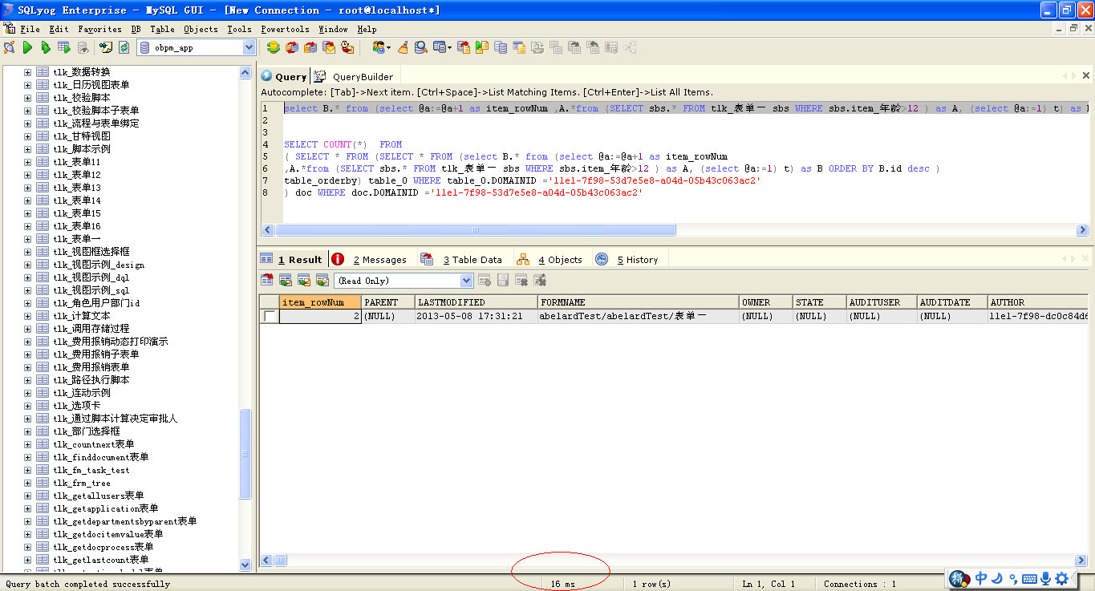Screen dimensions: 1095x591
Task: Open the File menu
Action: point(30,29)
